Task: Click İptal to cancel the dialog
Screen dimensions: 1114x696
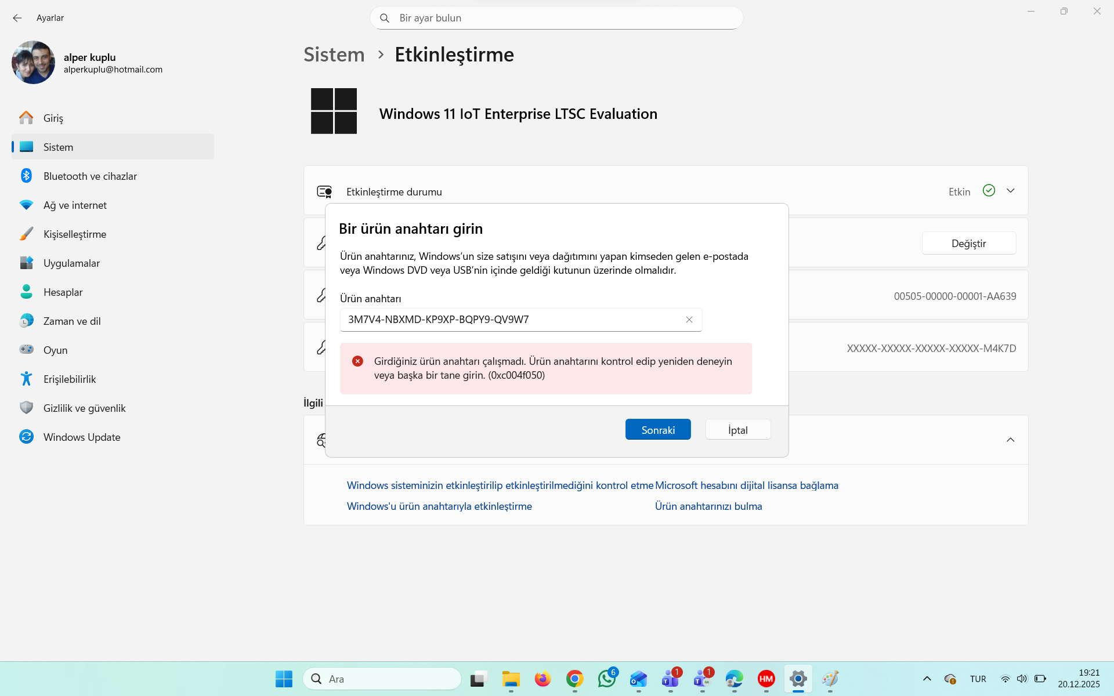Action: [738, 429]
